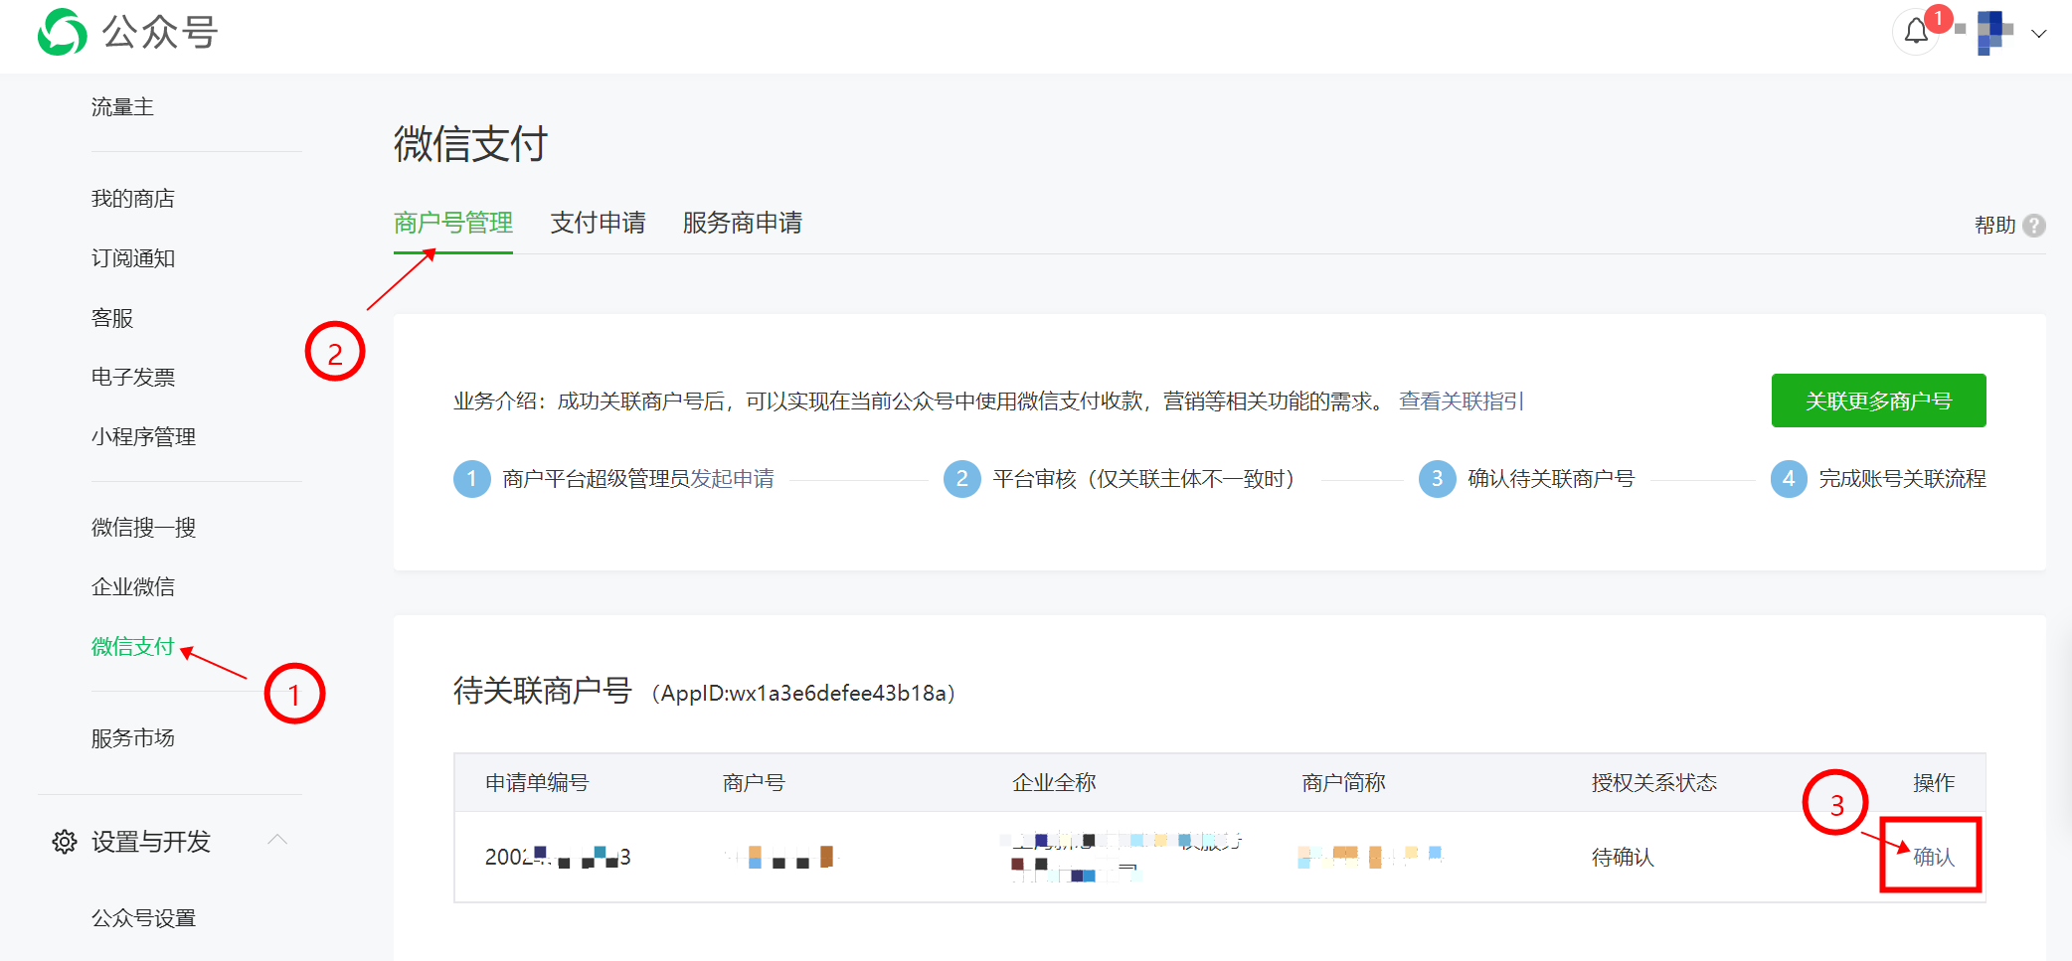Expand the account dropdown chevron
The image size is (2072, 961).
(2039, 34)
